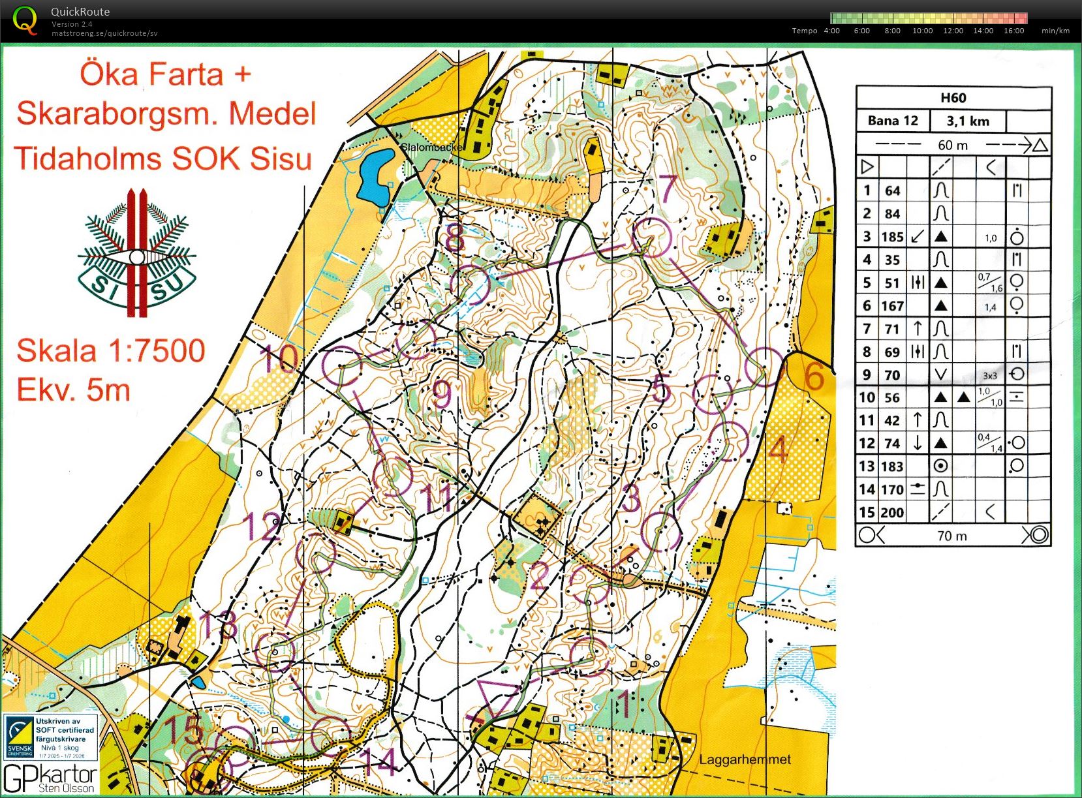Click the GPkartor Sten Olsson logo
Screen dimensions: 1082x798
coord(49,776)
